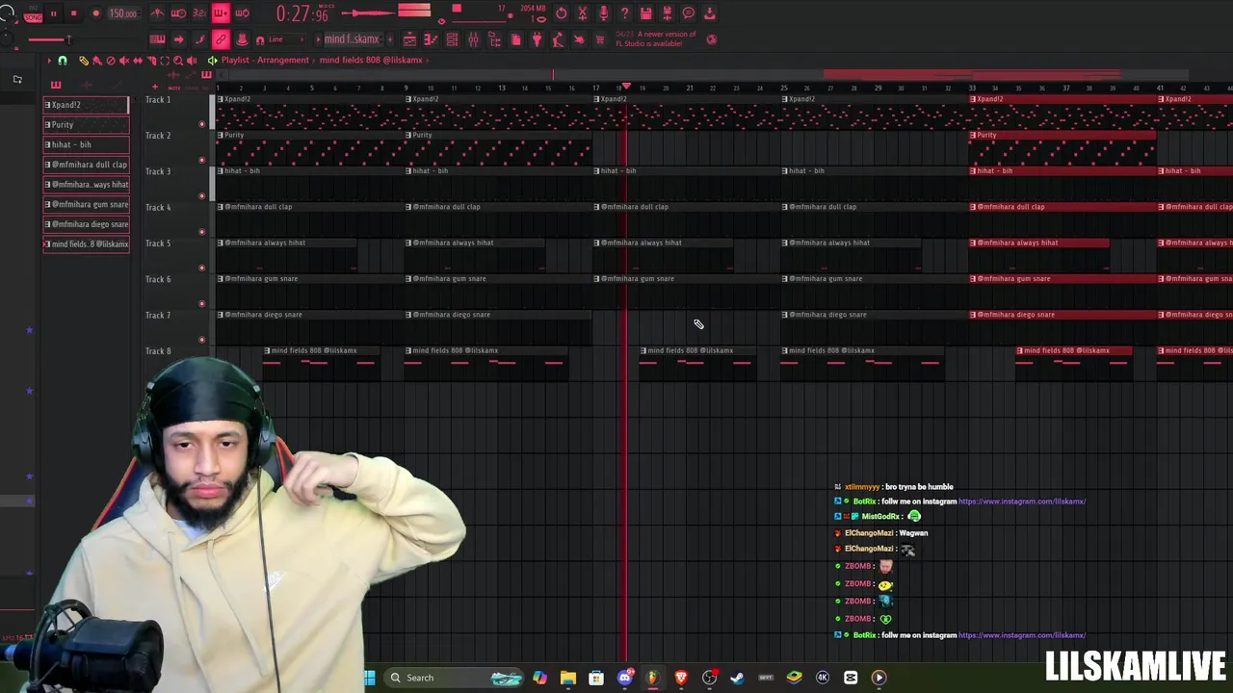This screenshot has width=1233, height=693.
Task: Select the delete tool in playlist toolbar
Action: click(x=111, y=61)
